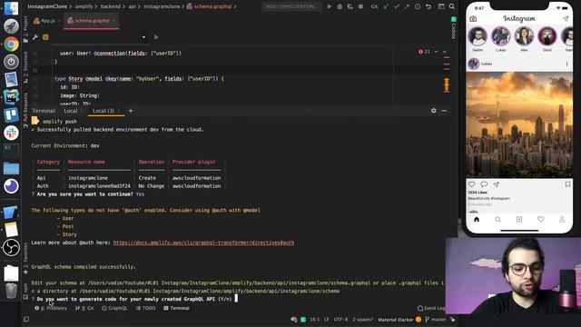The image size is (581, 327).
Task: Click the Instagram camera icon in simulator
Action: click(x=473, y=19)
